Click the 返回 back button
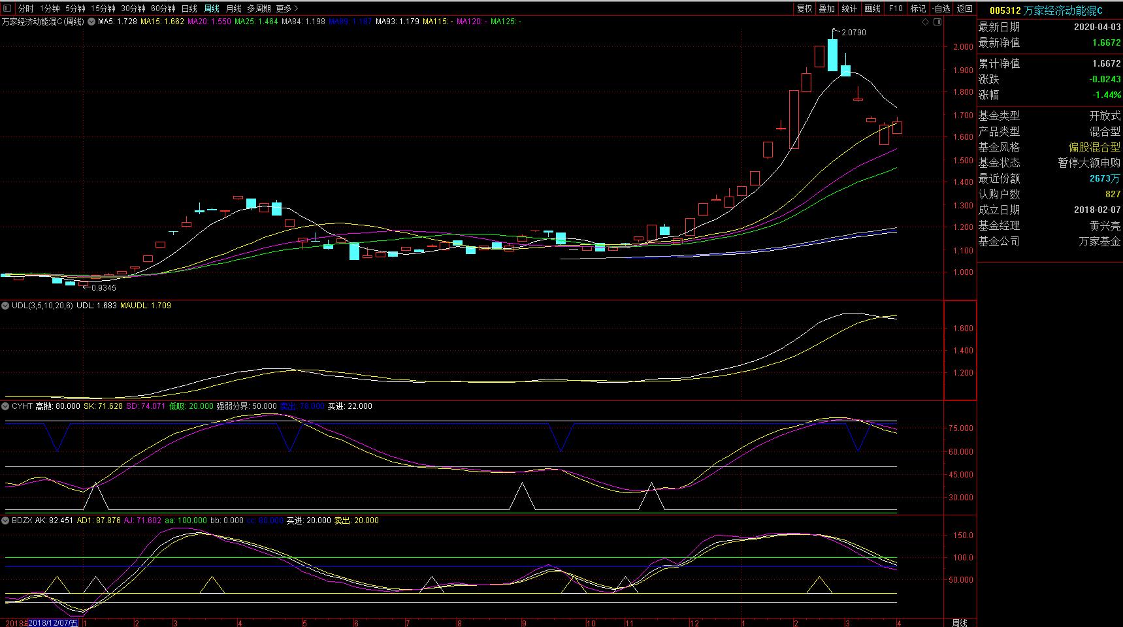 [965, 8]
